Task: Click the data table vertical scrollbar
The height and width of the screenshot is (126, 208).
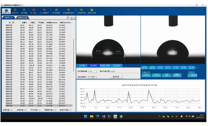Action: click(x=74, y=52)
